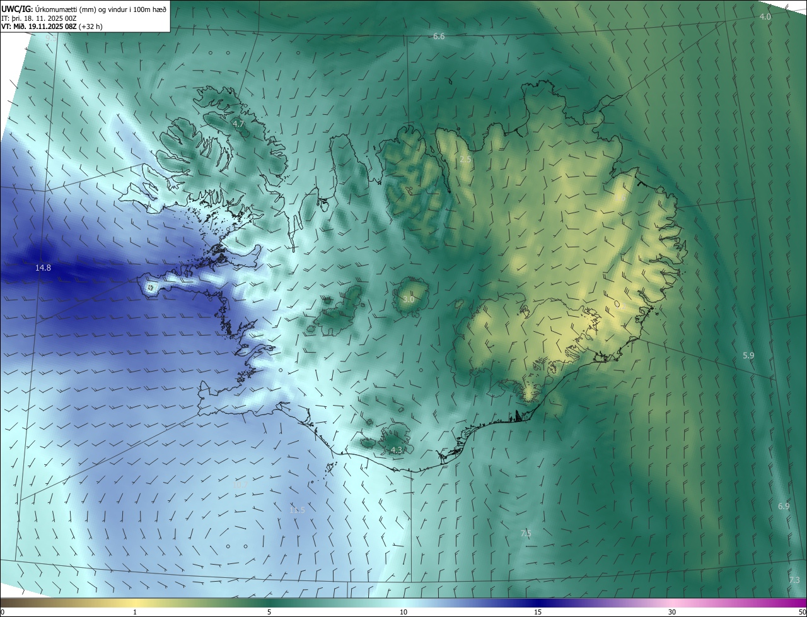Image resolution: width=807 pixels, height=617 pixels.
Task: Select the 7.5 value south of Iceland
Action: coord(526,534)
